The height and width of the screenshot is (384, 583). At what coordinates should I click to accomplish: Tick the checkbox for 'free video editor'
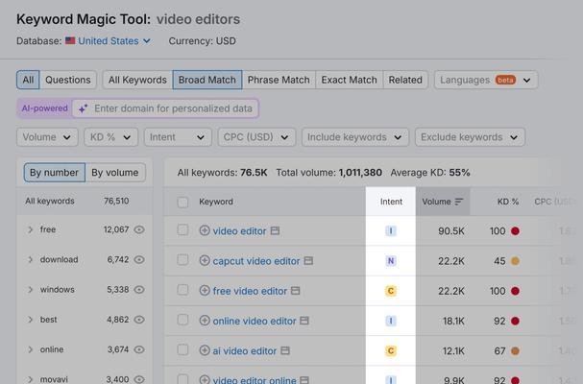[182, 290]
